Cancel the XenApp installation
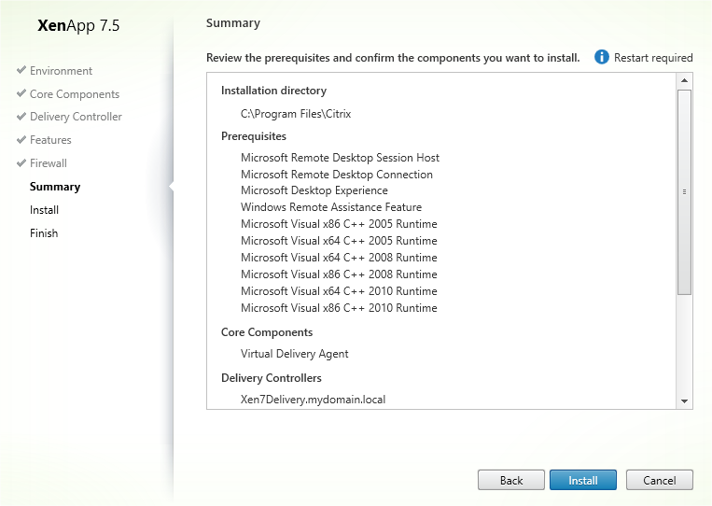This screenshot has height=506, width=712. (660, 480)
